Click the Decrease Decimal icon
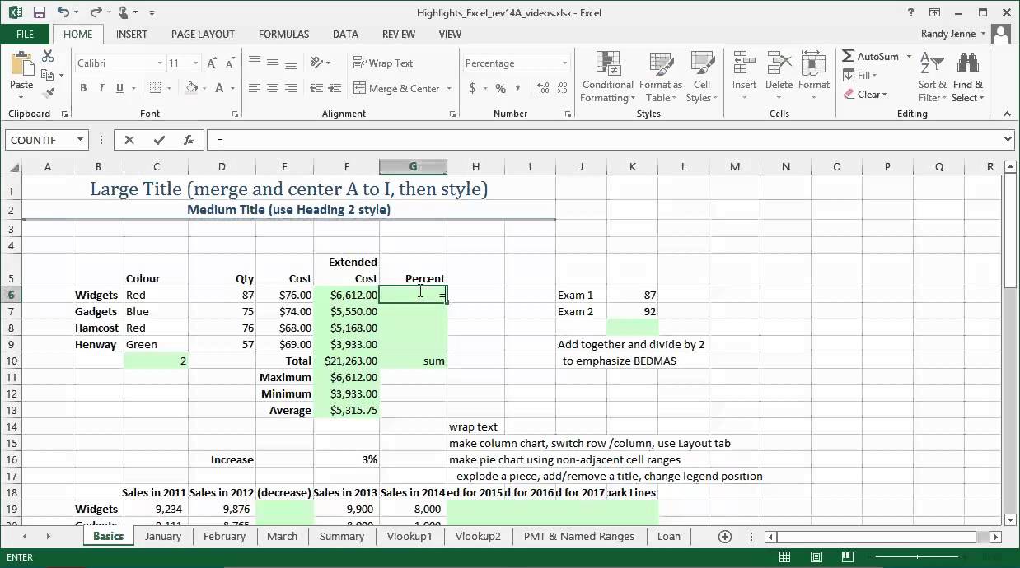Screen dimensions: 1020x568 coord(561,88)
